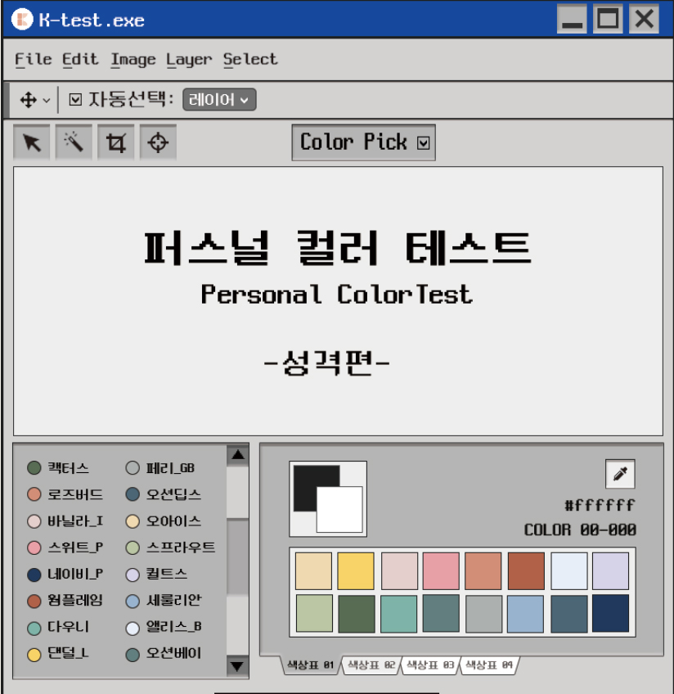Click the Color Pick button
This screenshot has width=674, height=694.
pyautogui.click(x=363, y=142)
